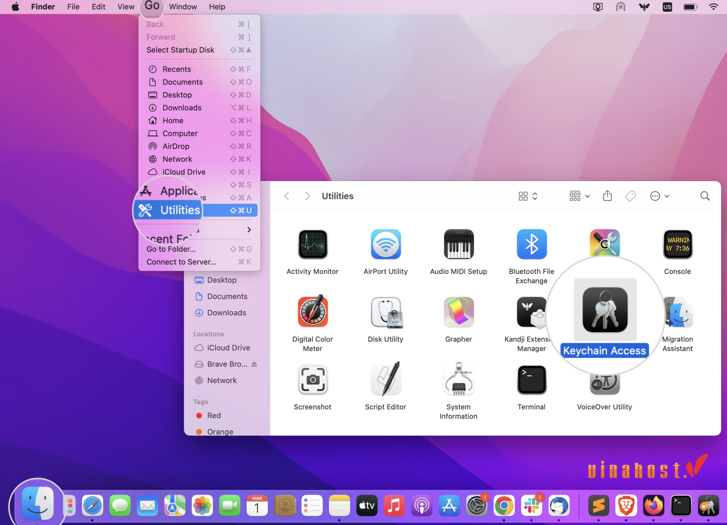Launch the Screenshot utility

pyautogui.click(x=313, y=379)
